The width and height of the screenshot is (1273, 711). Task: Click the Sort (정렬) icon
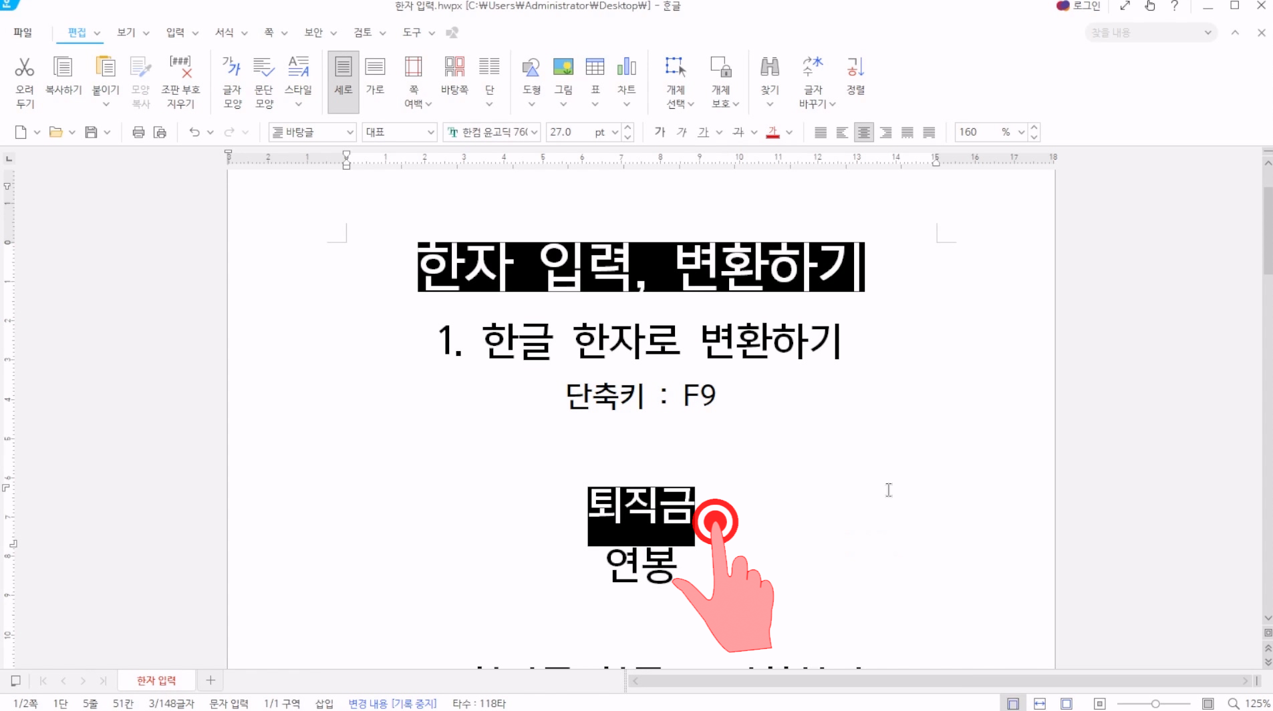[x=855, y=67]
